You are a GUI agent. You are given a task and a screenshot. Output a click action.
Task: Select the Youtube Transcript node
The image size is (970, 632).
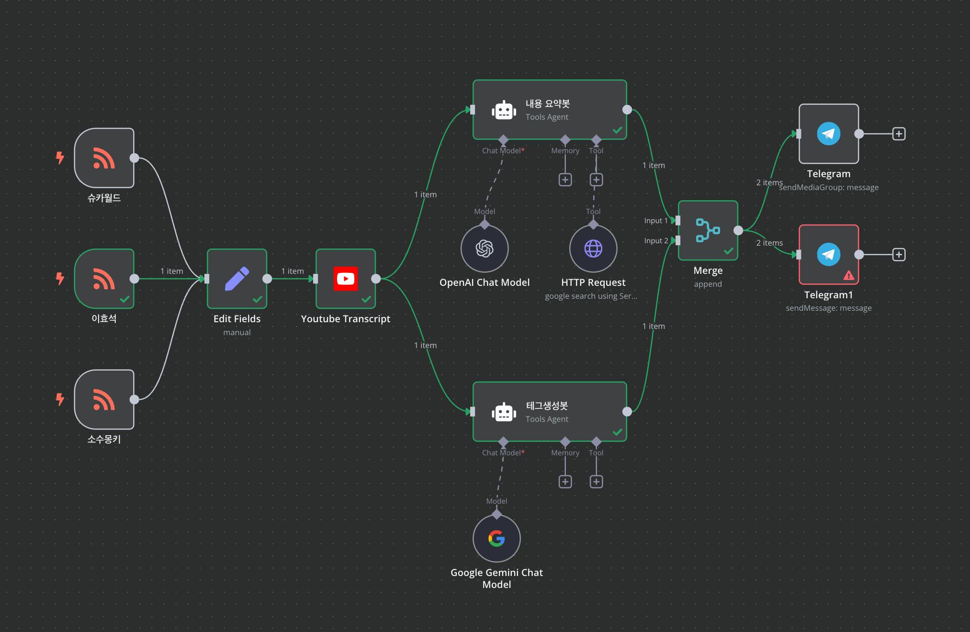[x=345, y=279]
